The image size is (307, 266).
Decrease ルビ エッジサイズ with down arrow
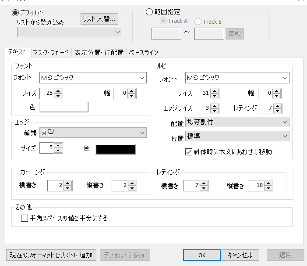point(215,111)
